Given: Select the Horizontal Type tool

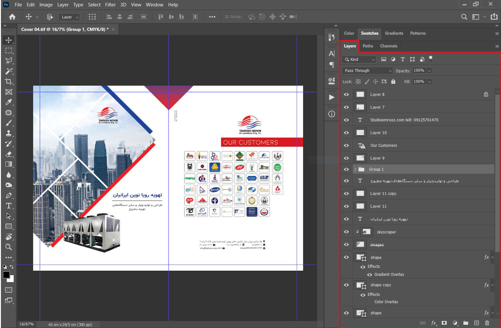Looking at the screenshot, I should [x=9, y=206].
